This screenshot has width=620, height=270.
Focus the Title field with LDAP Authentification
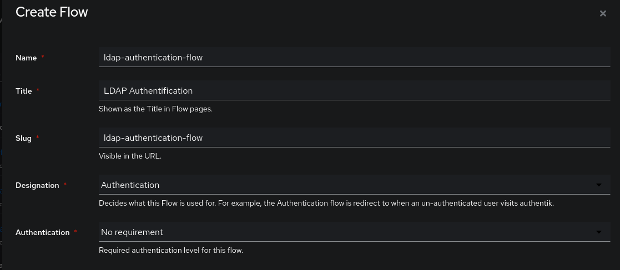[354, 90]
